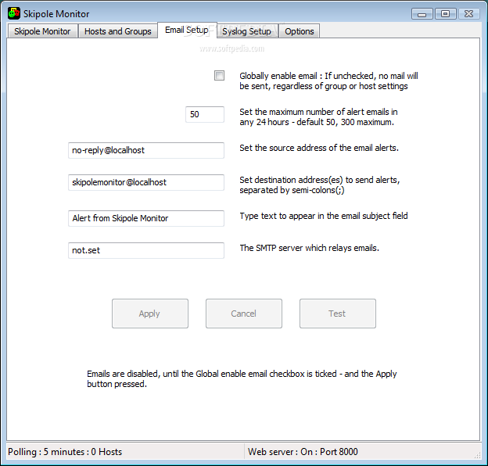Click the window resize grip in the status bar

point(477,455)
